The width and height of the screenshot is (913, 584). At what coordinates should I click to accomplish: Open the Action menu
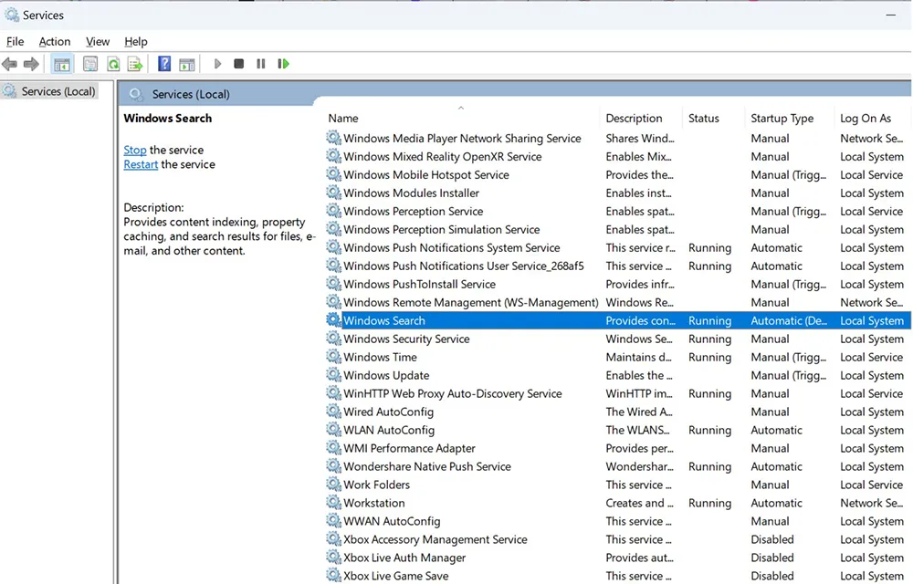tap(54, 41)
